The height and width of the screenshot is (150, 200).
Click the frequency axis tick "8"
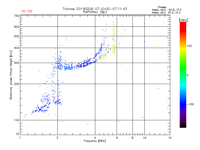pyautogui.click(x=132, y=138)
